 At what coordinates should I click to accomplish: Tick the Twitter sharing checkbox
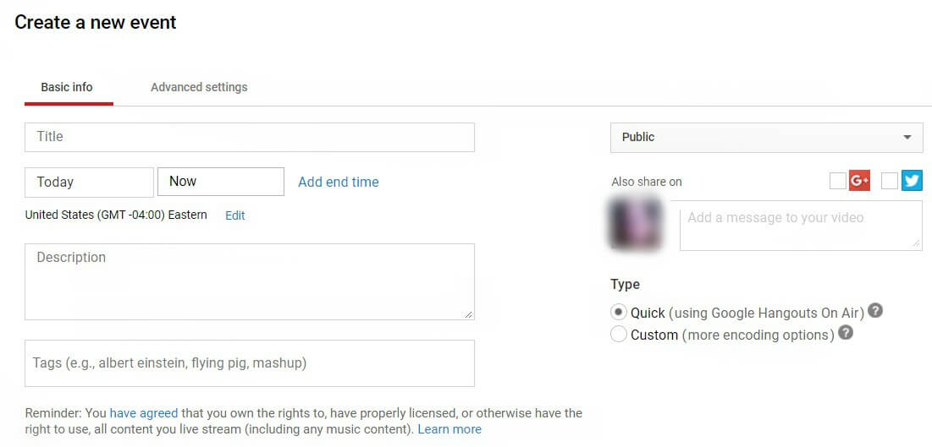[x=889, y=181]
